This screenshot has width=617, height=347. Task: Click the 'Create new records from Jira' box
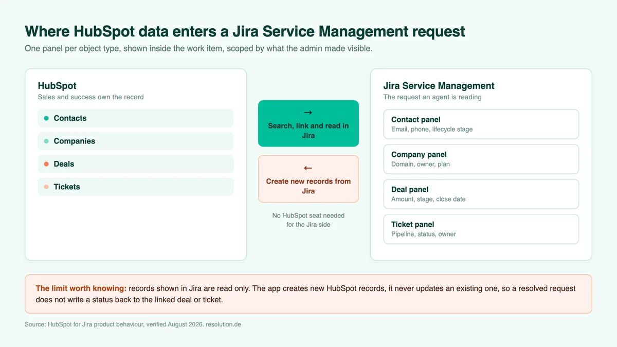click(308, 179)
